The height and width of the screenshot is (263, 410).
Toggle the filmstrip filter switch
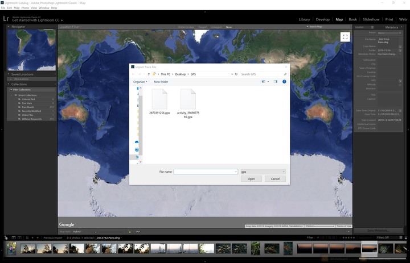(401, 237)
